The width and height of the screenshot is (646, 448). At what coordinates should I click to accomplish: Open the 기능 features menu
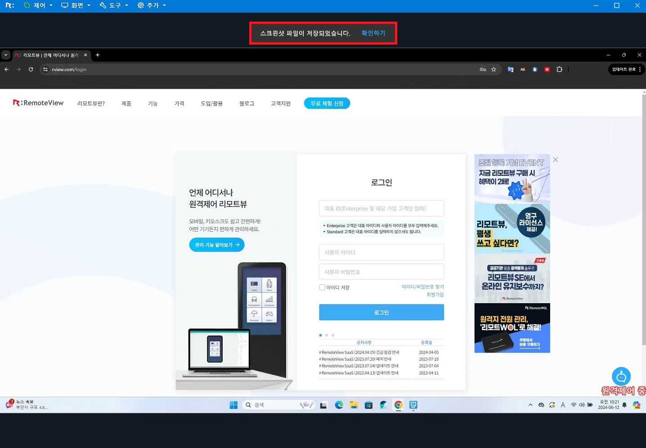[153, 103]
